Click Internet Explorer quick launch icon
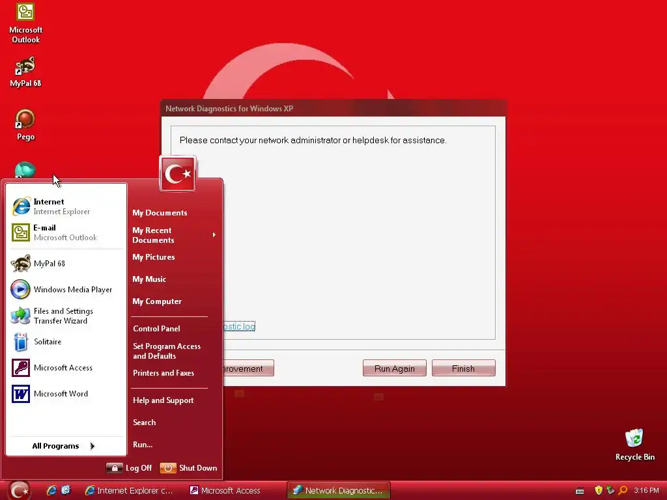The width and height of the screenshot is (667, 500). tap(51, 490)
